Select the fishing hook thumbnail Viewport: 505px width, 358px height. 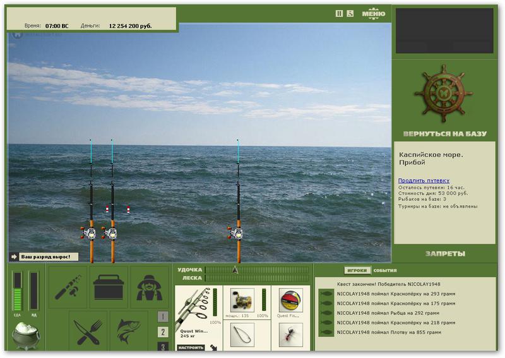pyautogui.click(x=242, y=335)
